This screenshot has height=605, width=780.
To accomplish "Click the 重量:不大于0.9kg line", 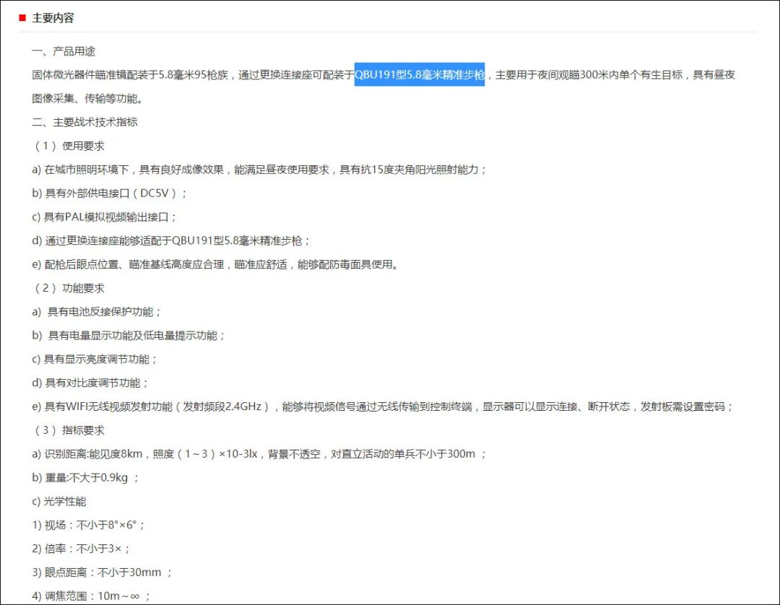I will [x=85, y=478].
